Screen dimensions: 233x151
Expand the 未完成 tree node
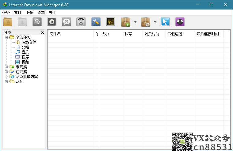[x=6, y=67]
